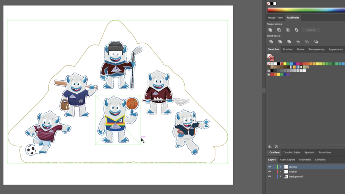Click the Merge pathfinder icon
Image resolution: width=345 pixels, height=194 pixels.
click(289, 41)
